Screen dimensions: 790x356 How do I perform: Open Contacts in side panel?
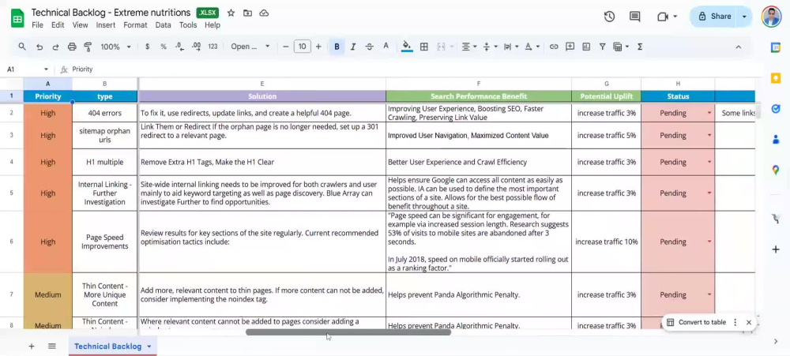(x=776, y=140)
